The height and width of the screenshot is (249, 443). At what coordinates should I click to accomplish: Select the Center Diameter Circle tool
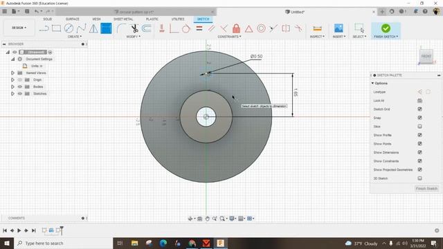click(69, 28)
